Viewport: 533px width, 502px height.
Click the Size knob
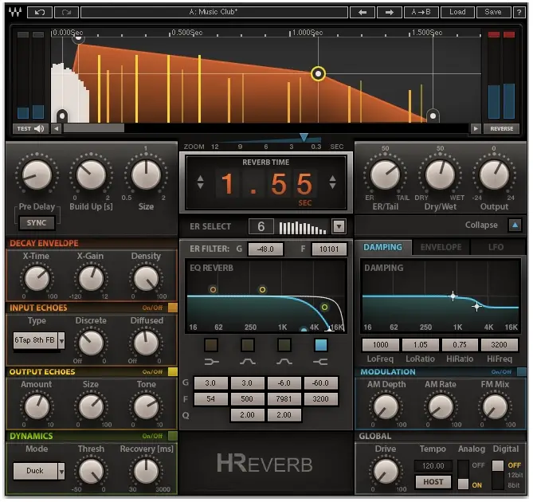[x=146, y=175]
